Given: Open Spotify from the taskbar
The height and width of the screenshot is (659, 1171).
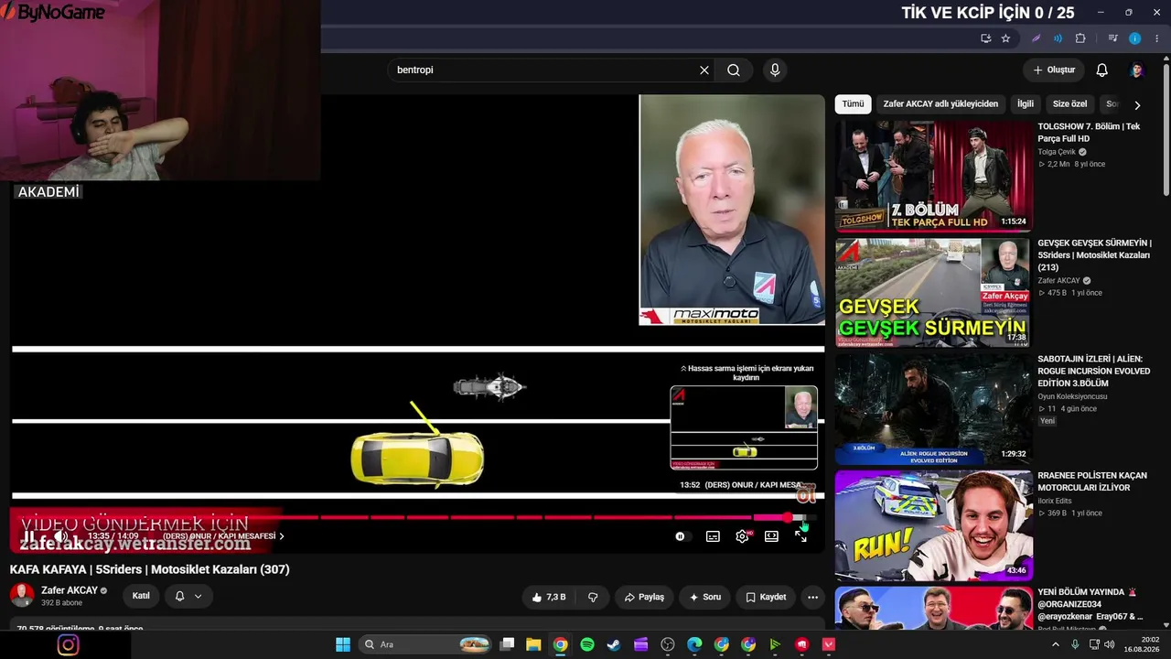Looking at the screenshot, I should point(587,644).
